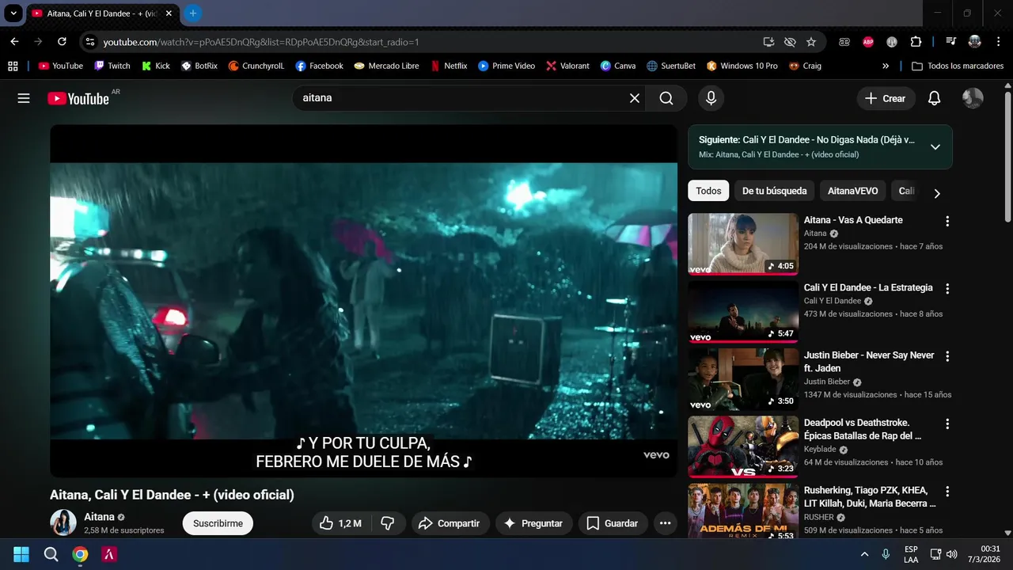Click the address bar URL
The width and height of the screenshot is (1013, 570).
click(x=260, y=42)
